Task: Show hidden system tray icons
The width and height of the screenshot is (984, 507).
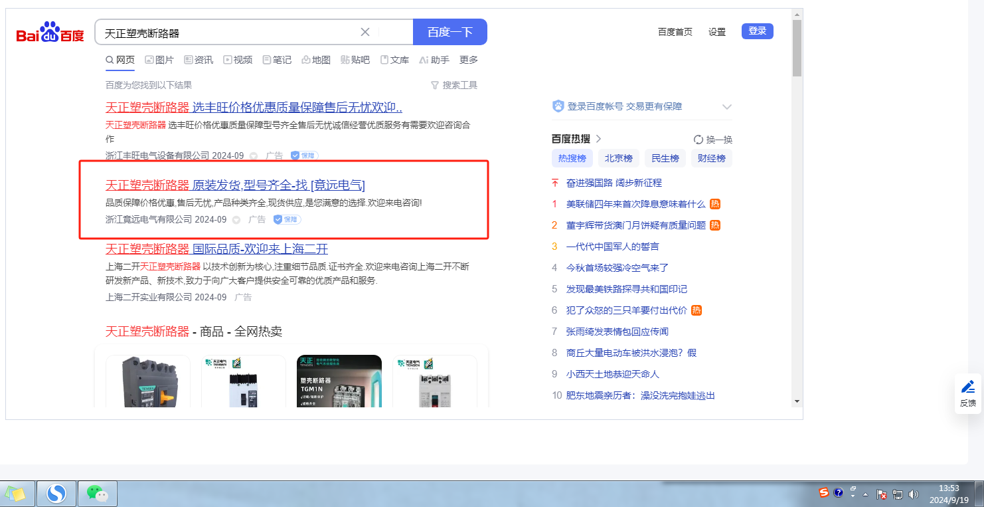Action: pos(866,494)
